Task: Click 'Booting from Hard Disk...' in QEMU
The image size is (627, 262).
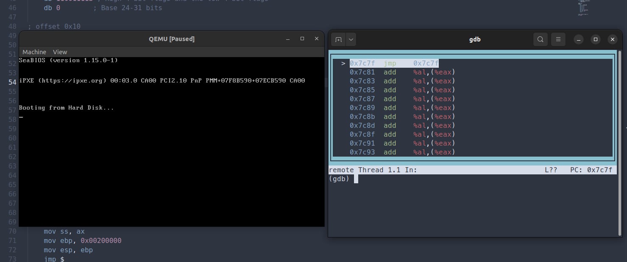Action: coord(67,108)
